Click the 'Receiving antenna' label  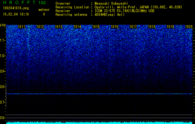click(x=71, y=15)
